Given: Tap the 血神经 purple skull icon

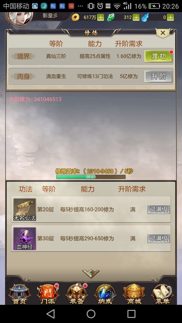Looking at the screenshot, I should (25, 238).
